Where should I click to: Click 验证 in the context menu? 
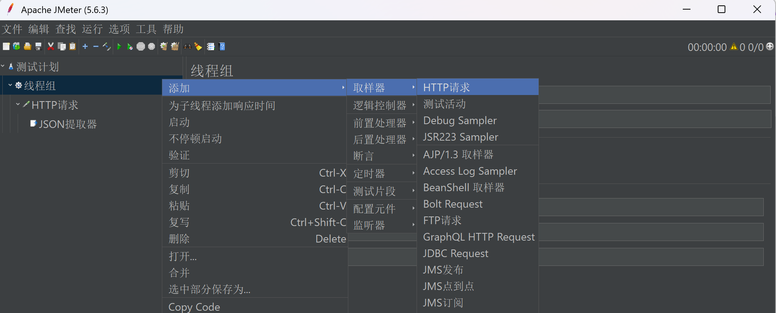(x=255, y=155)
